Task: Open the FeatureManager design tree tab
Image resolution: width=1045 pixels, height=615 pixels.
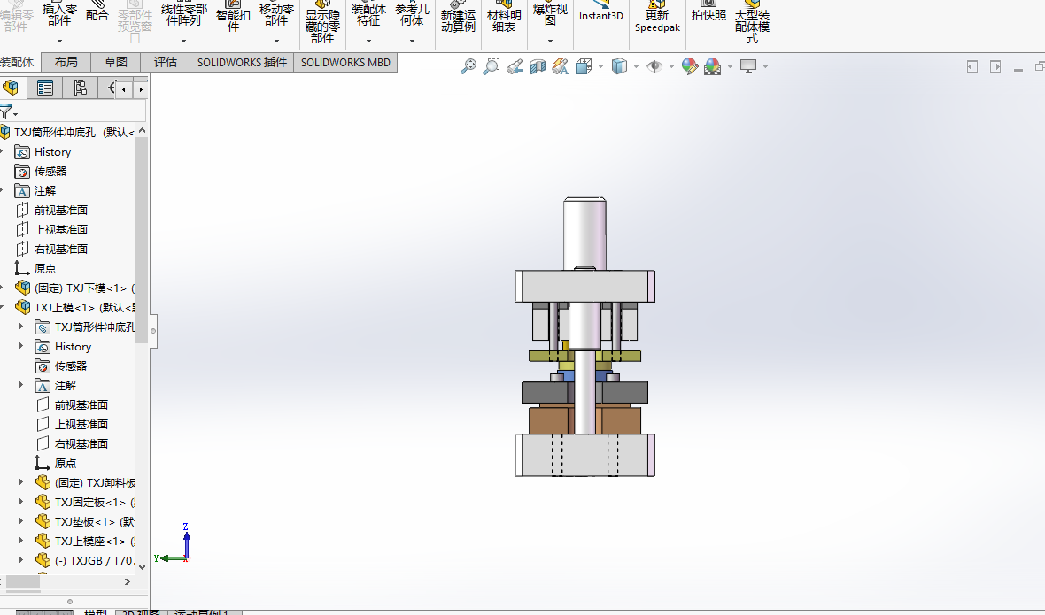Action: [x=11, y=88]
